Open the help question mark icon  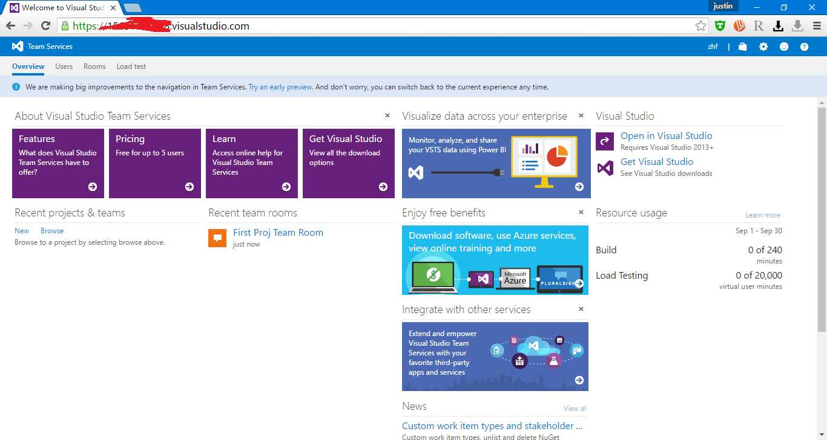[x=804, y=47]
